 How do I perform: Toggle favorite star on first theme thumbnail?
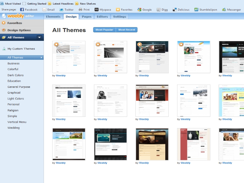tap(56, 45)
